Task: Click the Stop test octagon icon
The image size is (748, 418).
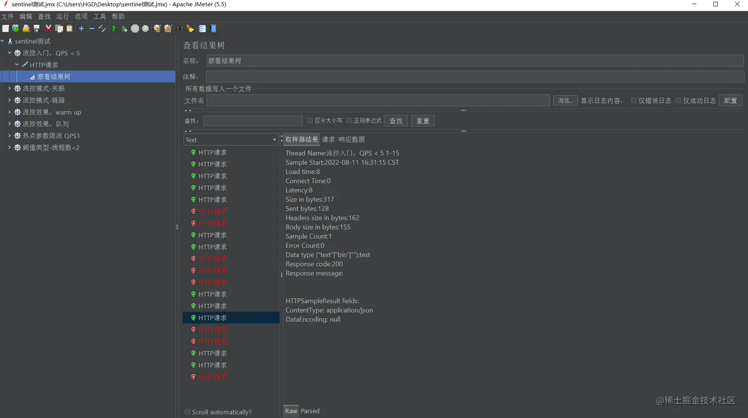Action: pyautogui.click(x=135, y=29)
